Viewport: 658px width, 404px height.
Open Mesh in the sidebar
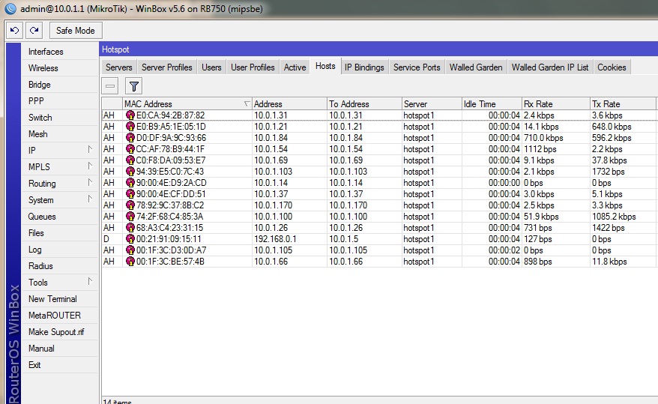[x=60, y=134]
